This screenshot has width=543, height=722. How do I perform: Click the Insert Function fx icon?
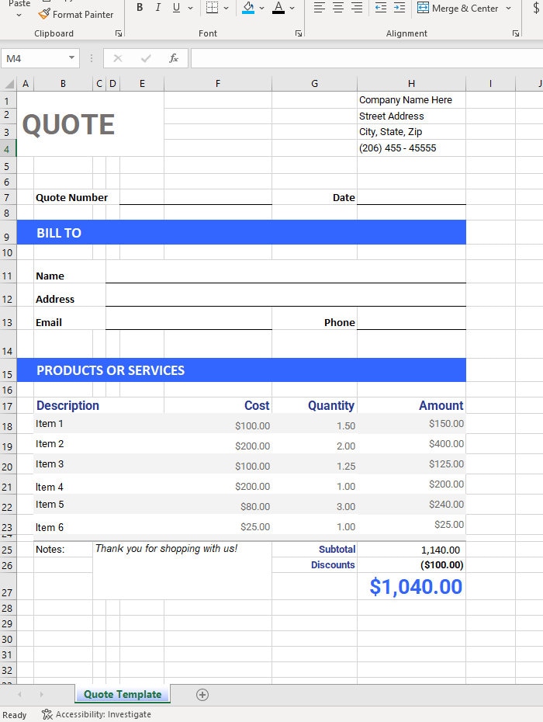click(x=174, y=58)
